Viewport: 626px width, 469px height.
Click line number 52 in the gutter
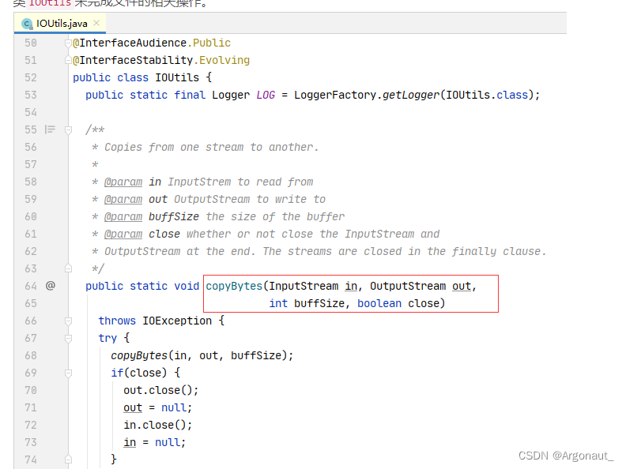tap(30, 77)
